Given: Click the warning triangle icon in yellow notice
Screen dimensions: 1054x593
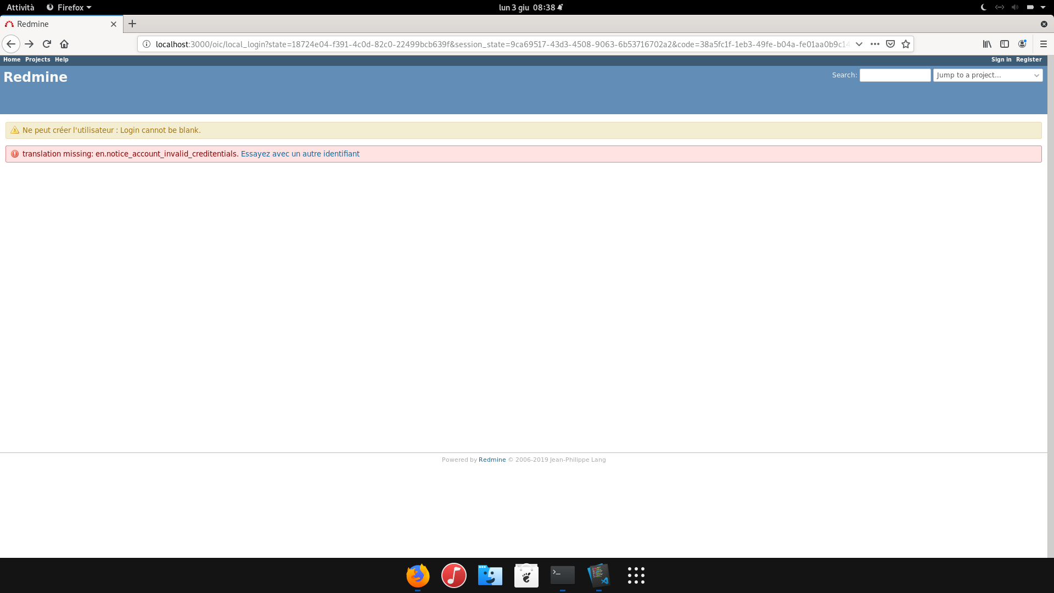Looking at the screenshot, I should coord(15,130).
